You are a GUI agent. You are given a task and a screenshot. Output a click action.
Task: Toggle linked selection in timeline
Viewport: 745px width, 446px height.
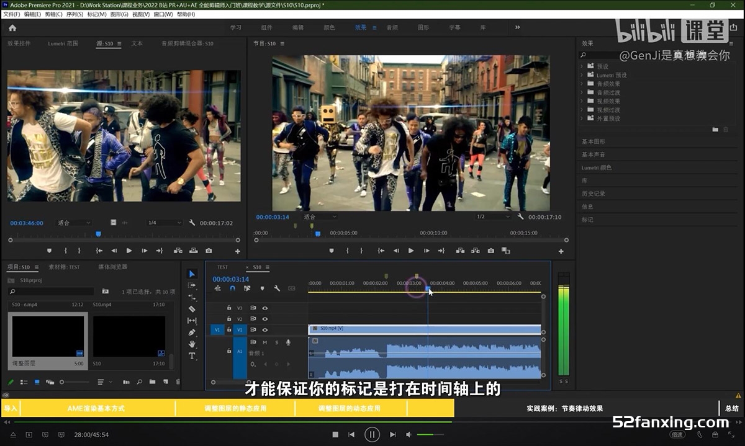(247, 288)
